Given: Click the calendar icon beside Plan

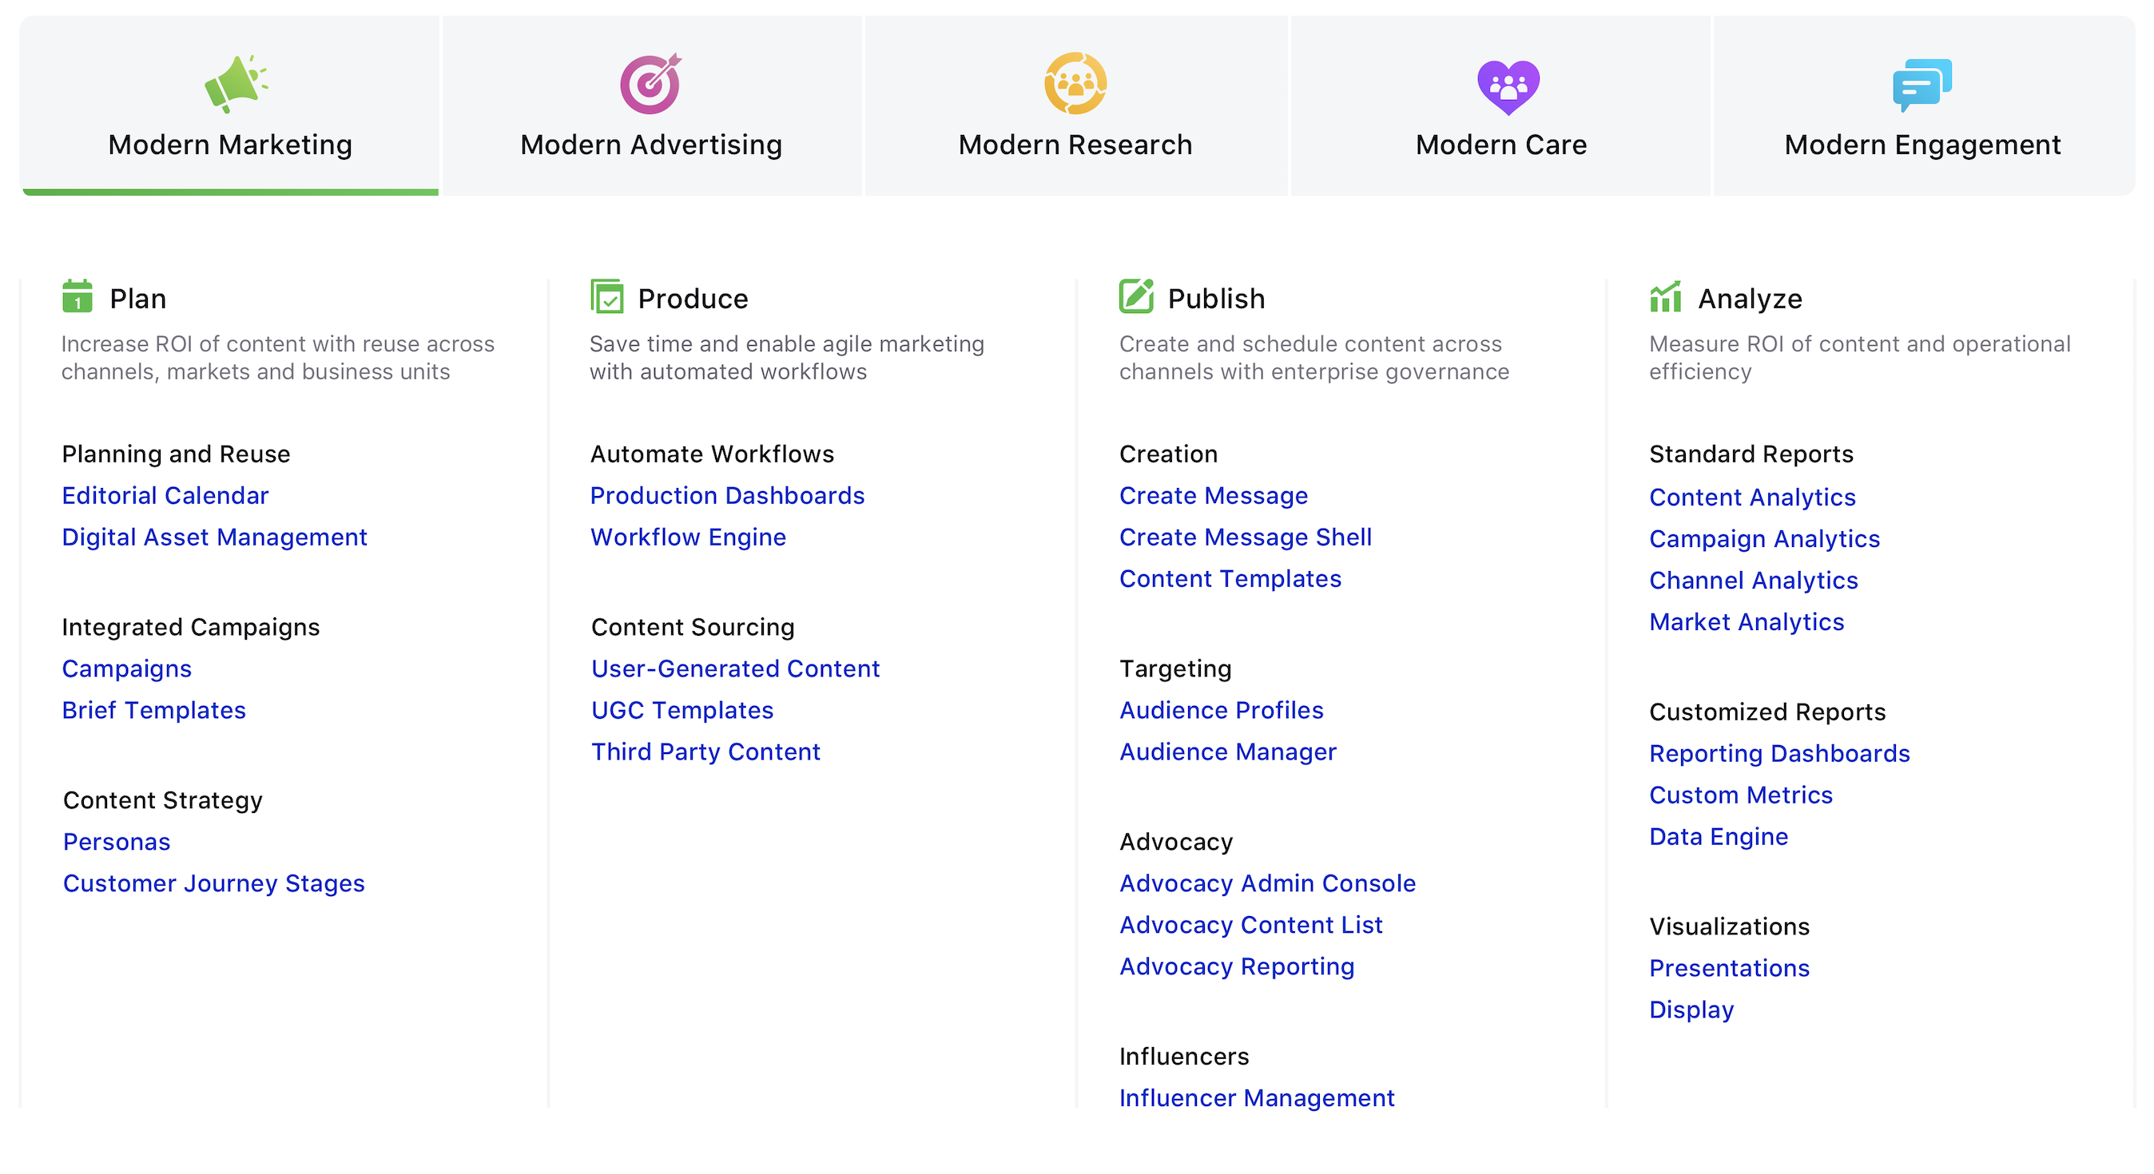Looking at the screenshot, I should tap(77, 297).
